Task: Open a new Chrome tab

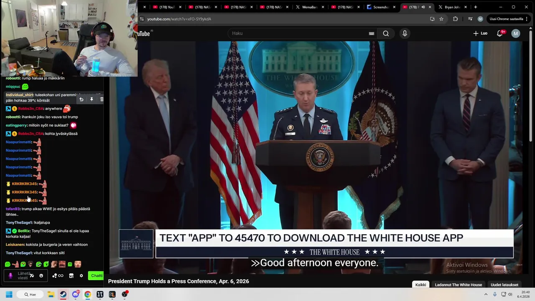Action: 475,7
